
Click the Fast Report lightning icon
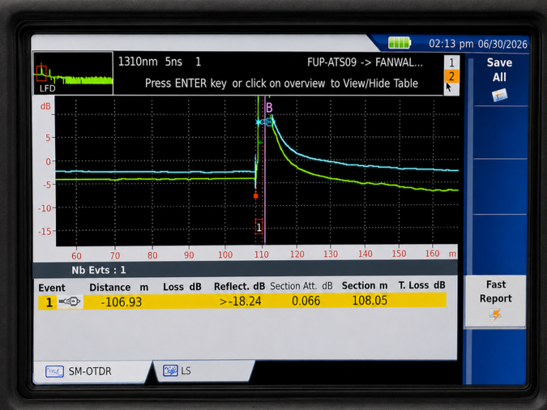(495, 314)
